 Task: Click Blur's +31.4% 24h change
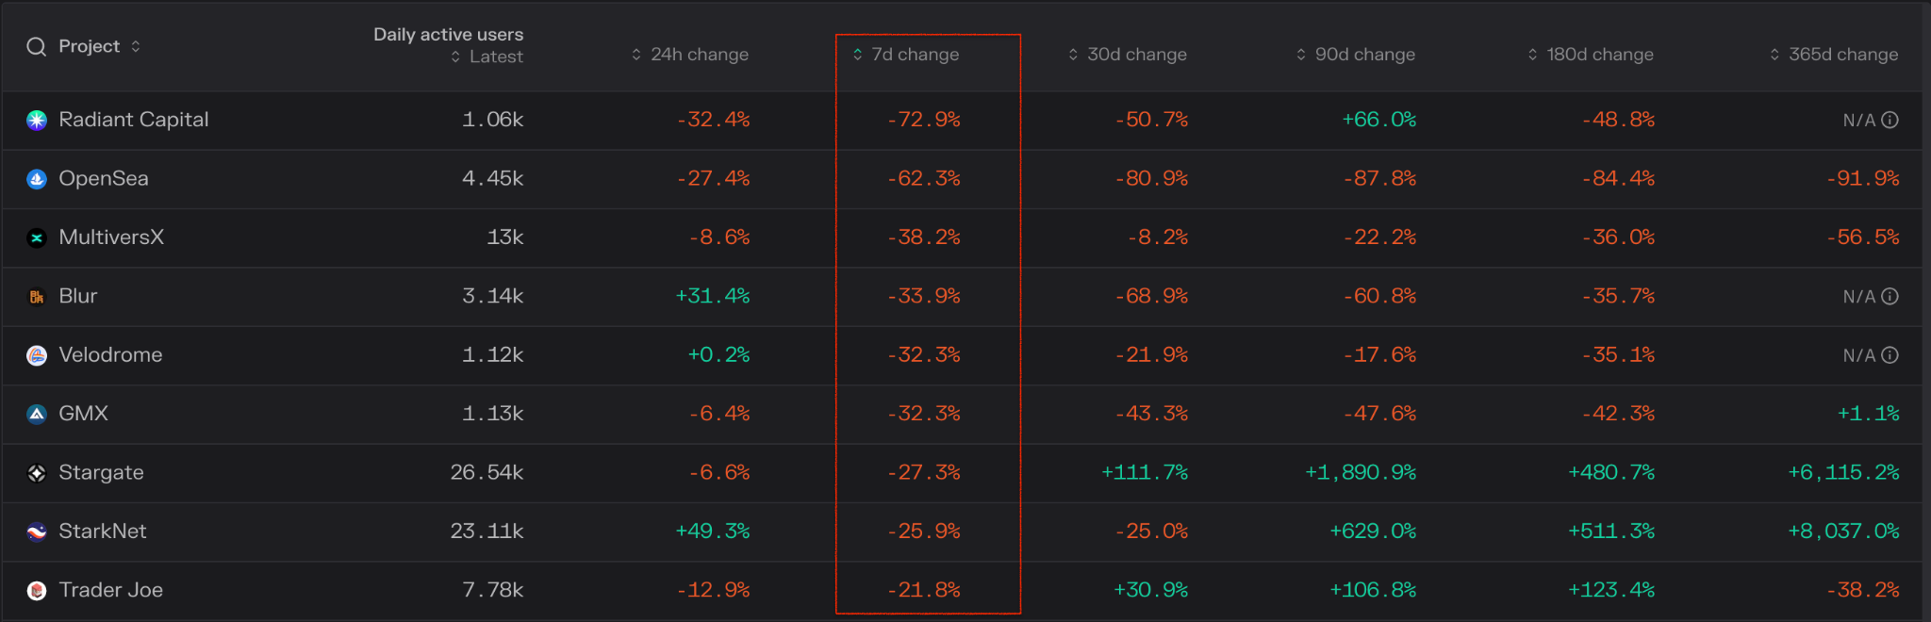coord(713,296)
